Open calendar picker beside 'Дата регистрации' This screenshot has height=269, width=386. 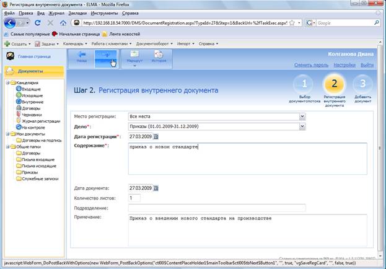pyautogui.click(x=156, y=136)
